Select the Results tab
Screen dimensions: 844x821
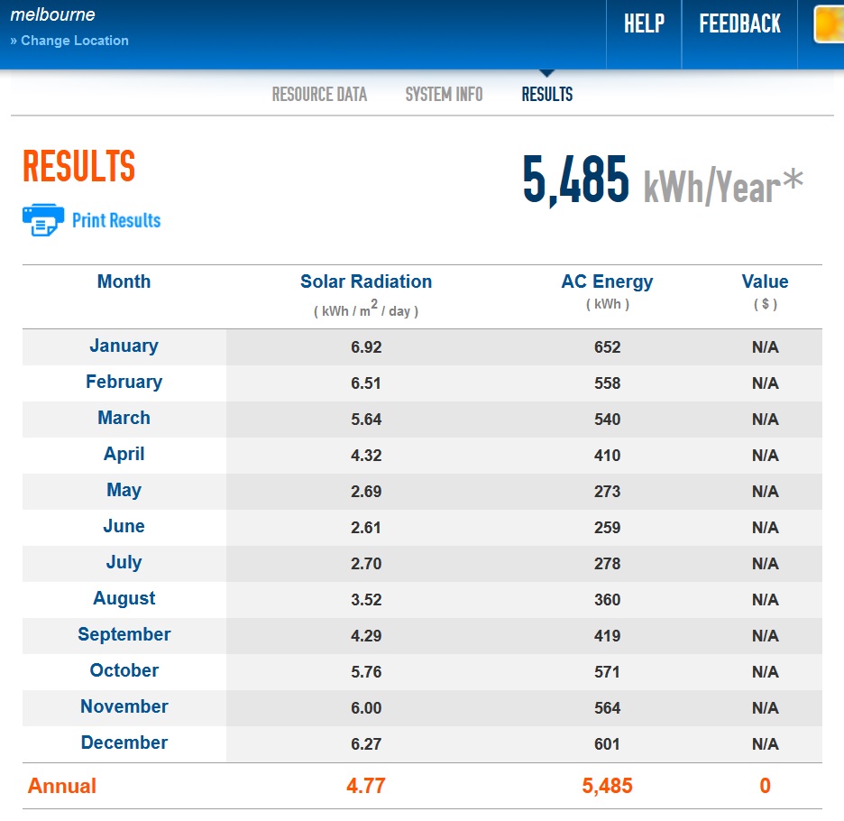click(546, 94)
